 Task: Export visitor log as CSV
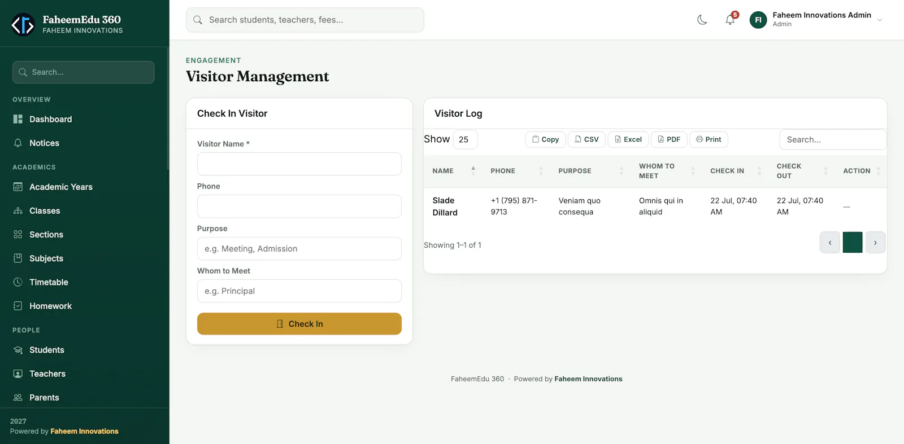[586, 139]
